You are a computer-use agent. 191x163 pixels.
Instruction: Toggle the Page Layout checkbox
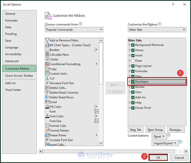(133, 66)
